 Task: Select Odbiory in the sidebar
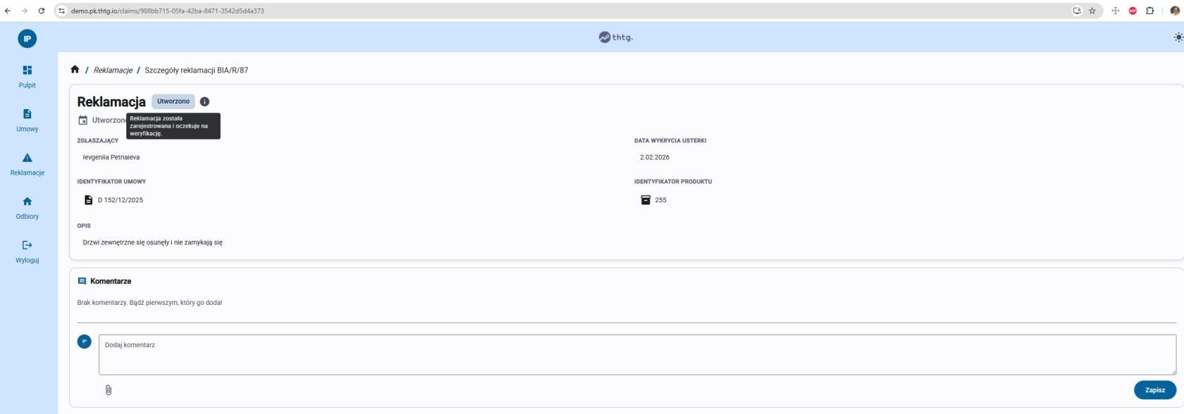[27, 208]
